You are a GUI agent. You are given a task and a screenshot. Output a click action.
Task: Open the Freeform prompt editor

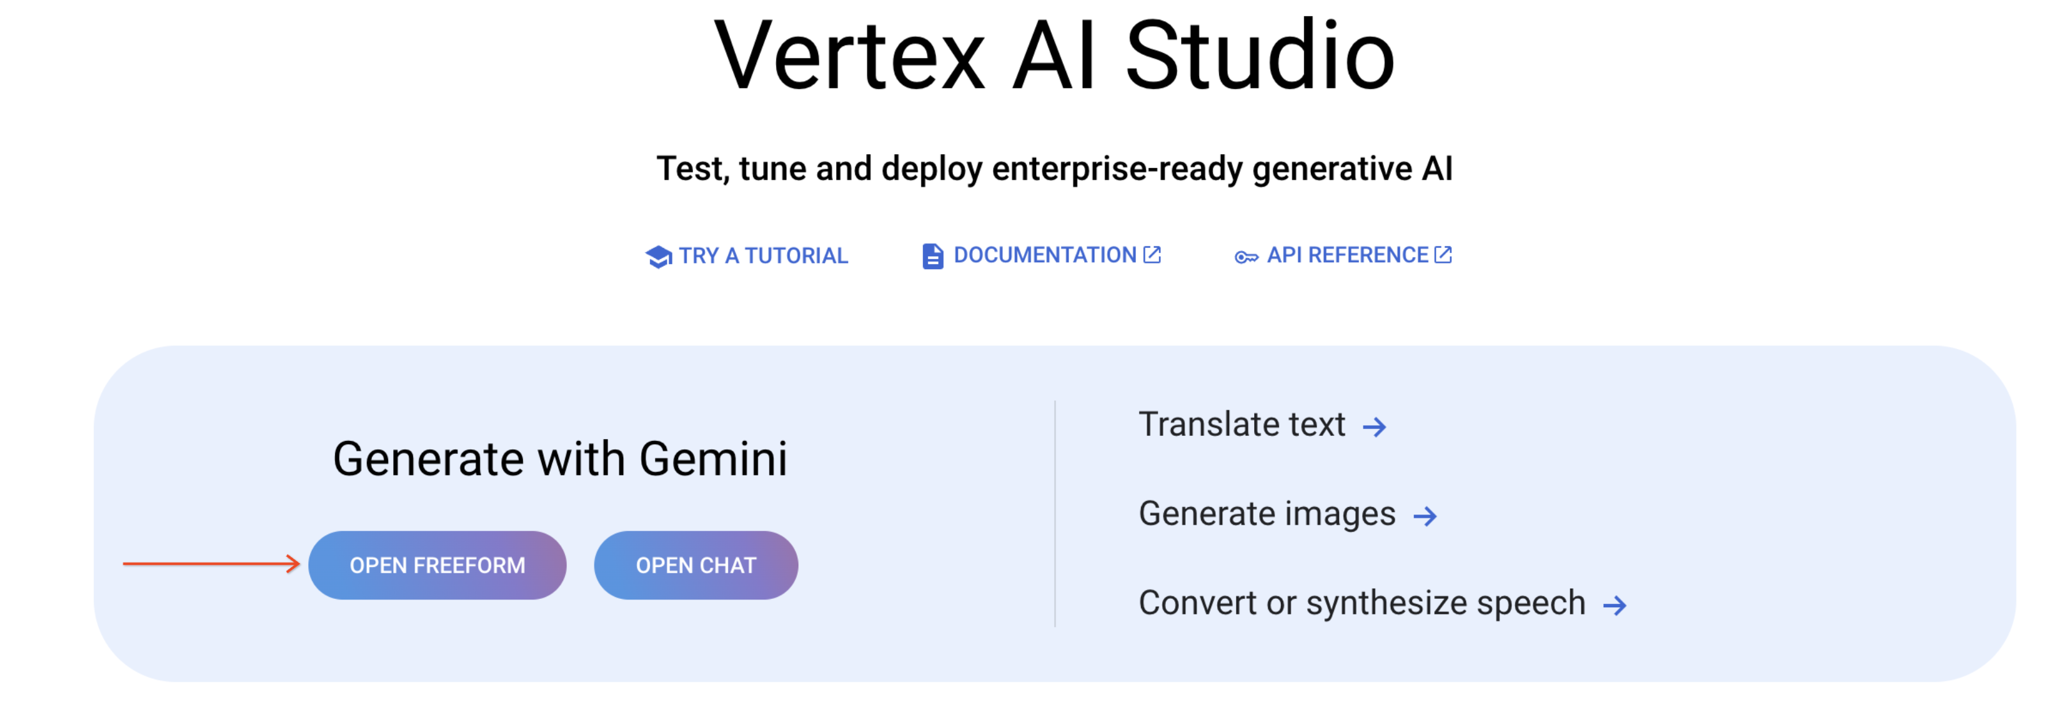(437, 565)
